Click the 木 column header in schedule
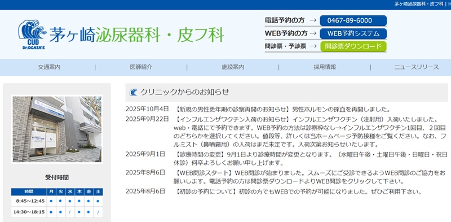Screen dimensions: 451x222 pyautogui.click(x=79, y=191)
